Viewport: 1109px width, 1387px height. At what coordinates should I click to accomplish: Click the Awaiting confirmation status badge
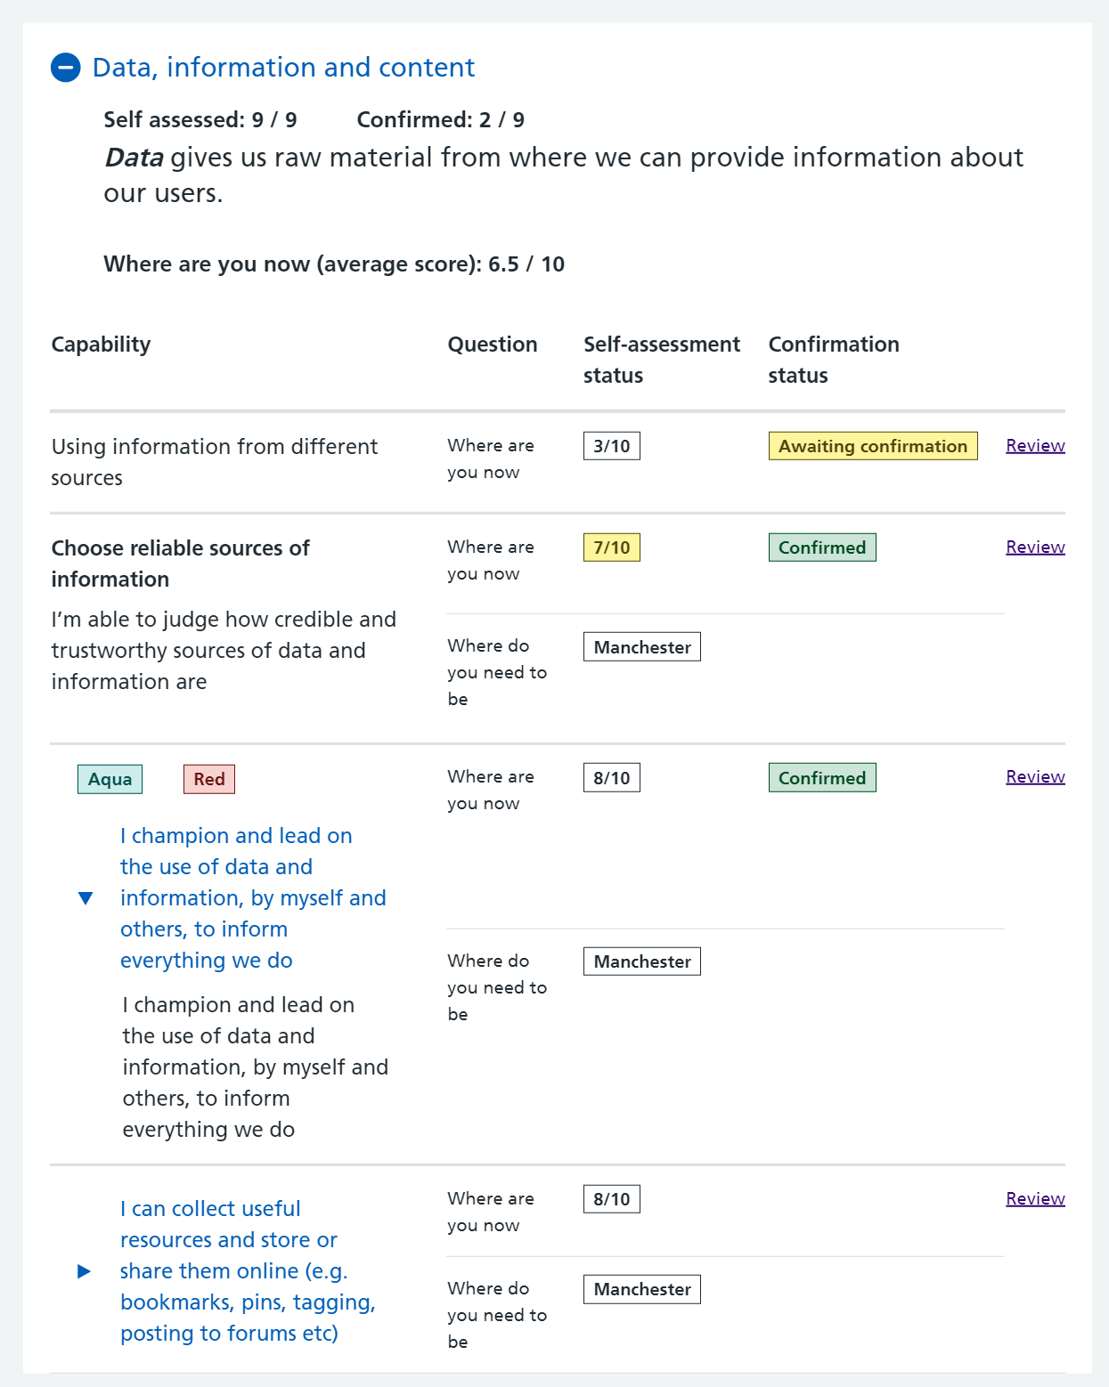tap(872, 447)
